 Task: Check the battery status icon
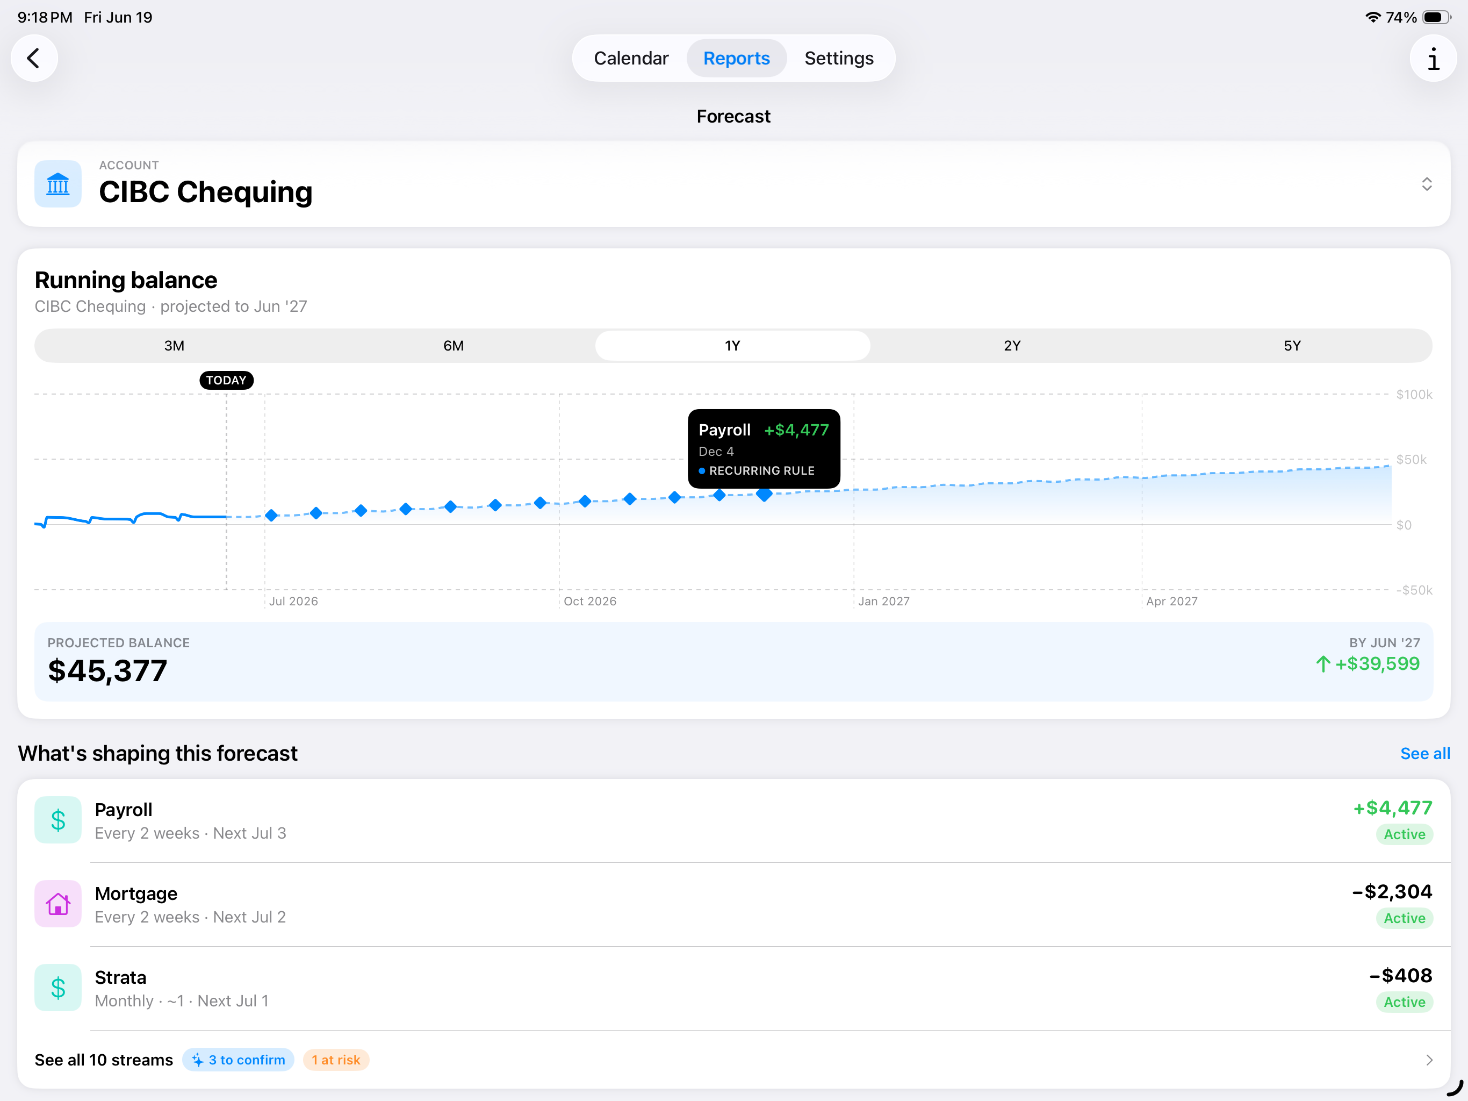[x=1437, y=17]
